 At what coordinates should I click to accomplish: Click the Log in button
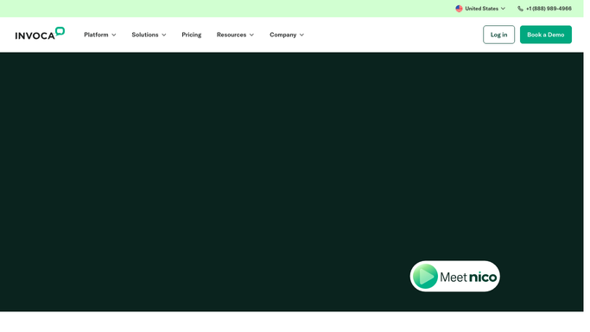(x=498, y=35)
